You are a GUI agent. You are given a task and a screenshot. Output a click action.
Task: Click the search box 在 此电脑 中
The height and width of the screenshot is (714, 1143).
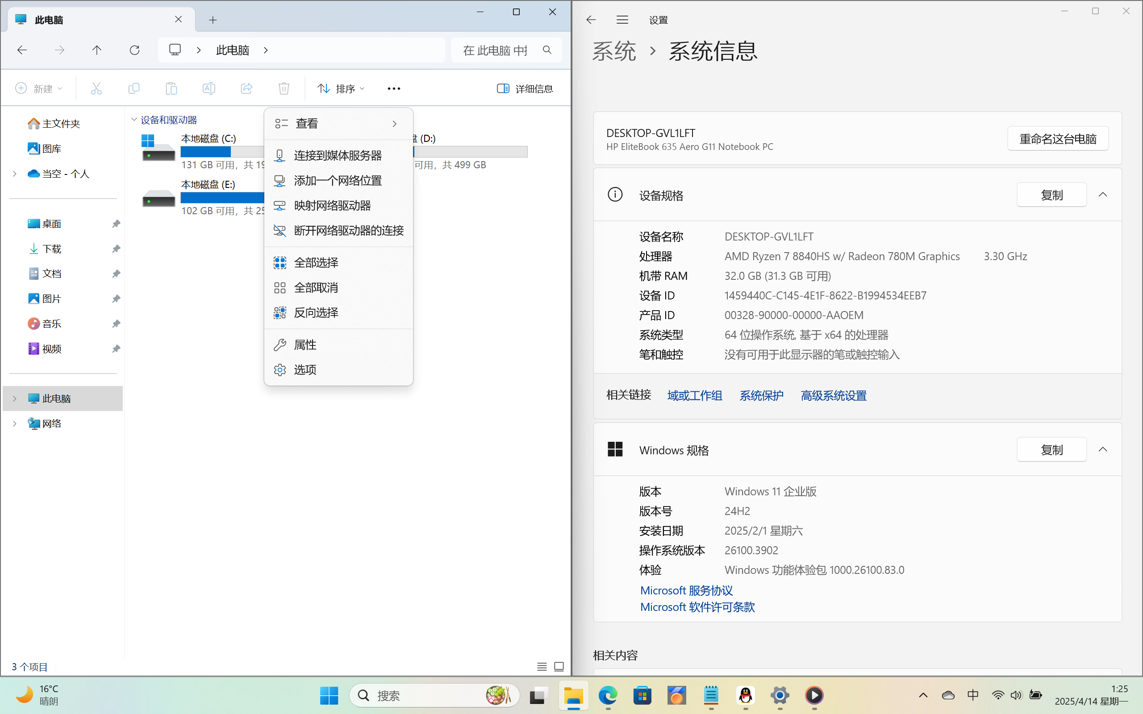pos(496,50)
